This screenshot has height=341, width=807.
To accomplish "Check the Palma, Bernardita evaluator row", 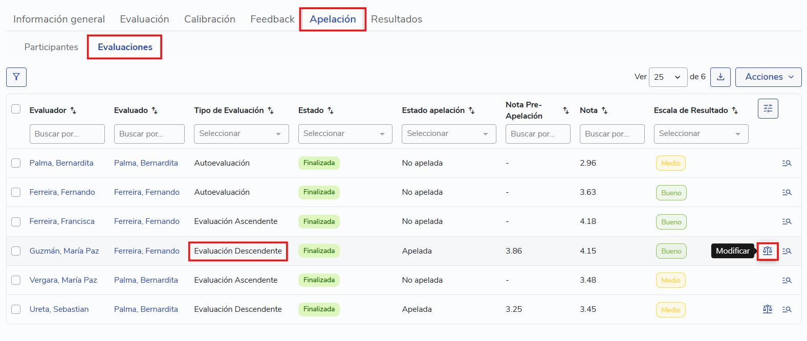I will pyautogui.click(x=16, y=163).
